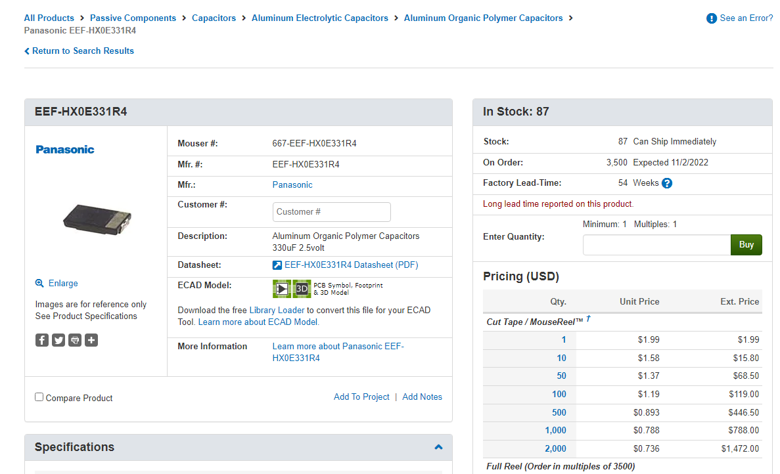Select quantity 500 price break
Viewport: 780px width, 474px height.
tap(559, 413)
